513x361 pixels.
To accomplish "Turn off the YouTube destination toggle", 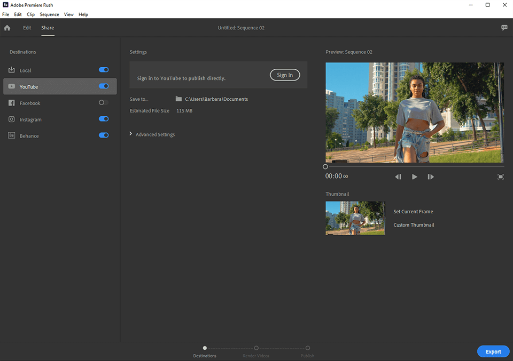I will pyautogui.click(x=104, y=86).
